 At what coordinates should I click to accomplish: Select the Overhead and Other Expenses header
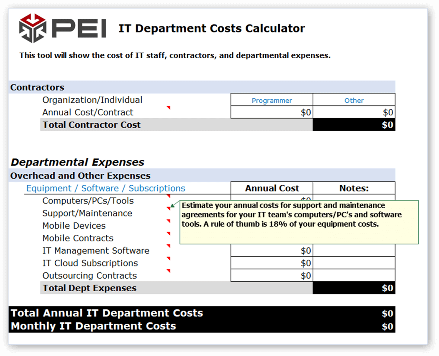(202, 176)
